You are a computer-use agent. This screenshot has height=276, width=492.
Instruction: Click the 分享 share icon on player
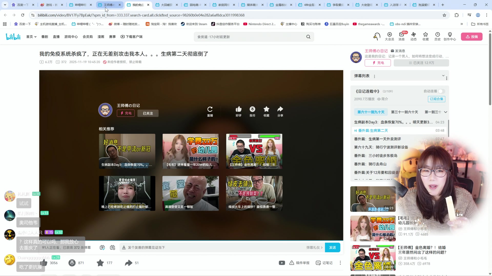[280, 109]
